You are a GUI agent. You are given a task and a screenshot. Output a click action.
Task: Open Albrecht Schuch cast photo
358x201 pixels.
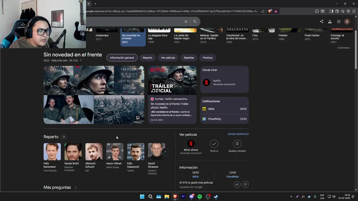coord(94,152)
